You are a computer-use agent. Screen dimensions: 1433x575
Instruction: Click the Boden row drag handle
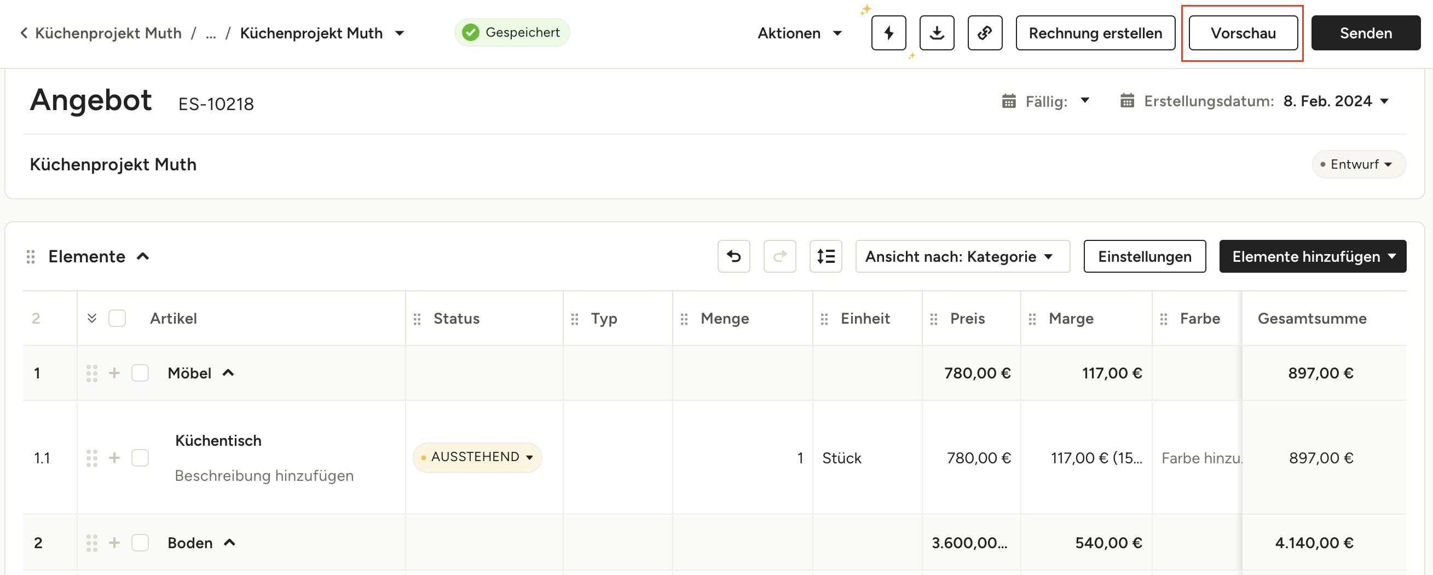(x=92, y=543)
